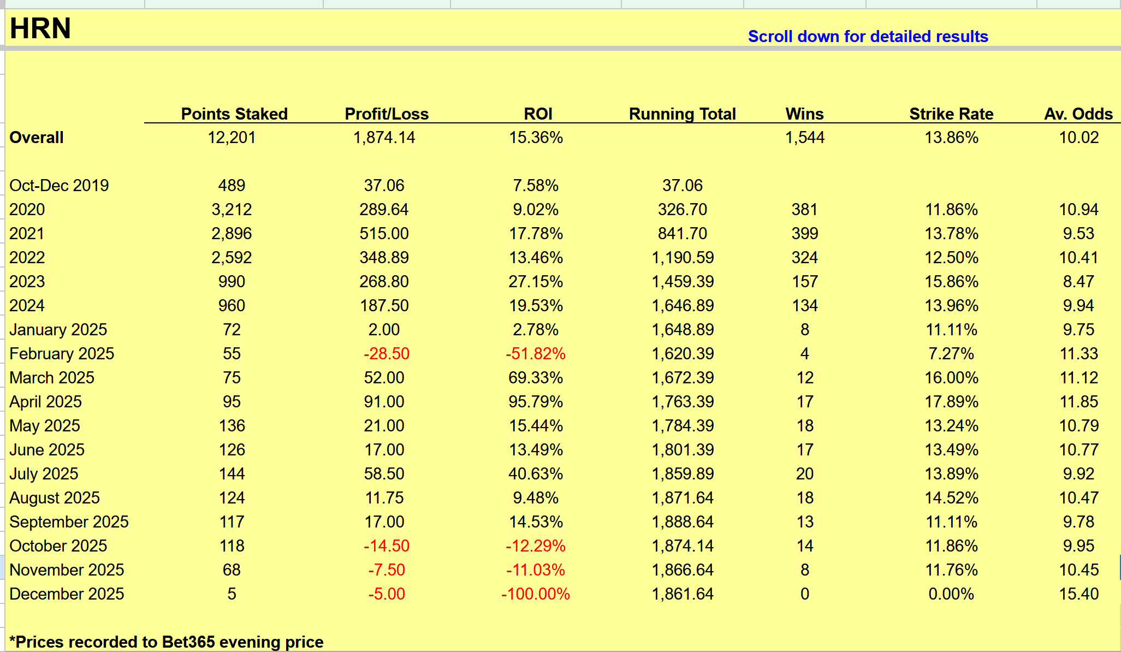Select the -51.82% ROI cell
The image size is (1121, 652).
point(535,354)
